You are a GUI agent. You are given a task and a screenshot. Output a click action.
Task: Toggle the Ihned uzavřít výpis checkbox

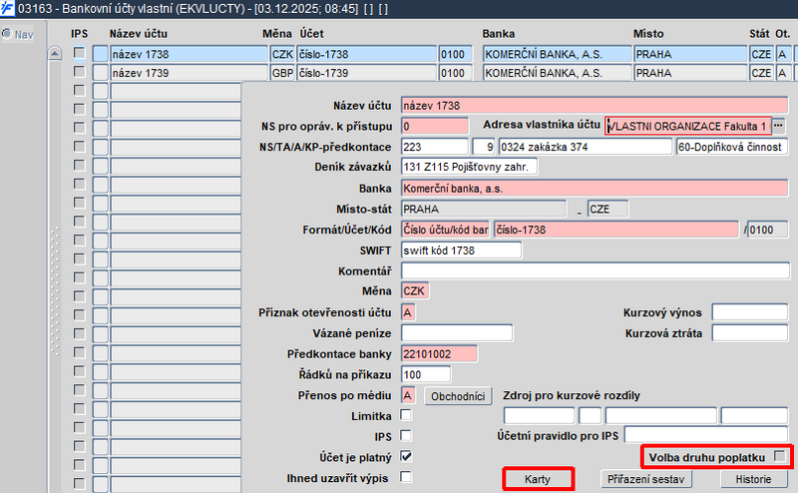(x=406, y=477)
